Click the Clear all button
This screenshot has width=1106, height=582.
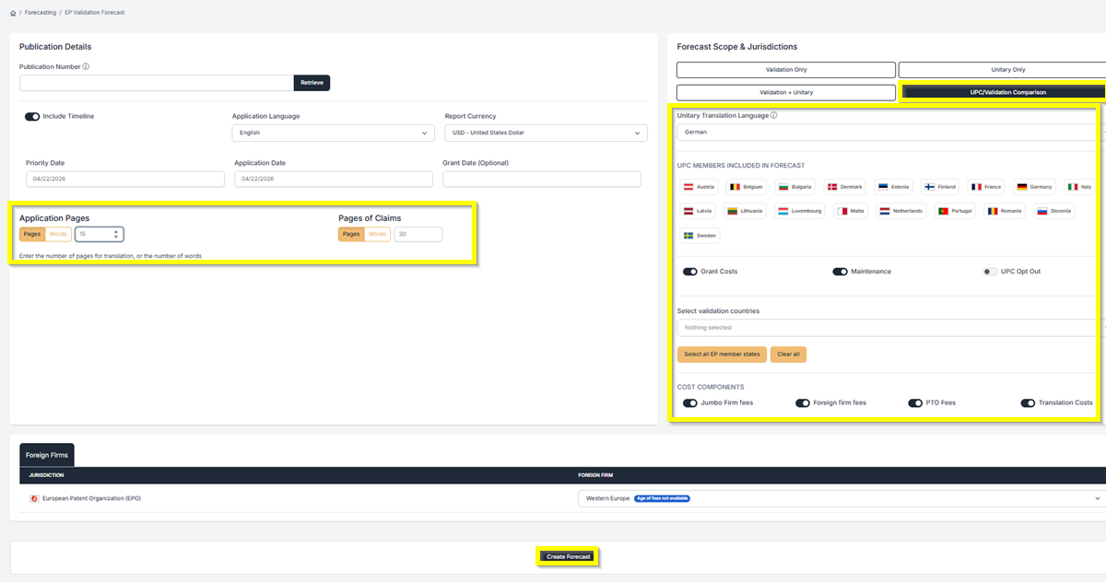(788, 354)
